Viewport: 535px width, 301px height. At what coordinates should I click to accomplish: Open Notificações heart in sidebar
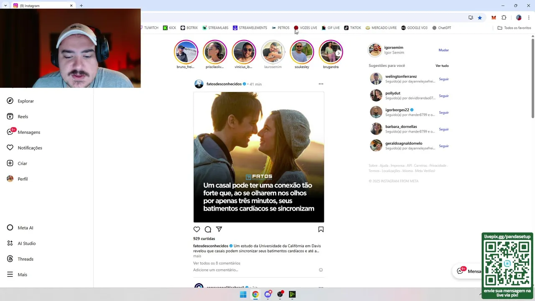point(24,148)
